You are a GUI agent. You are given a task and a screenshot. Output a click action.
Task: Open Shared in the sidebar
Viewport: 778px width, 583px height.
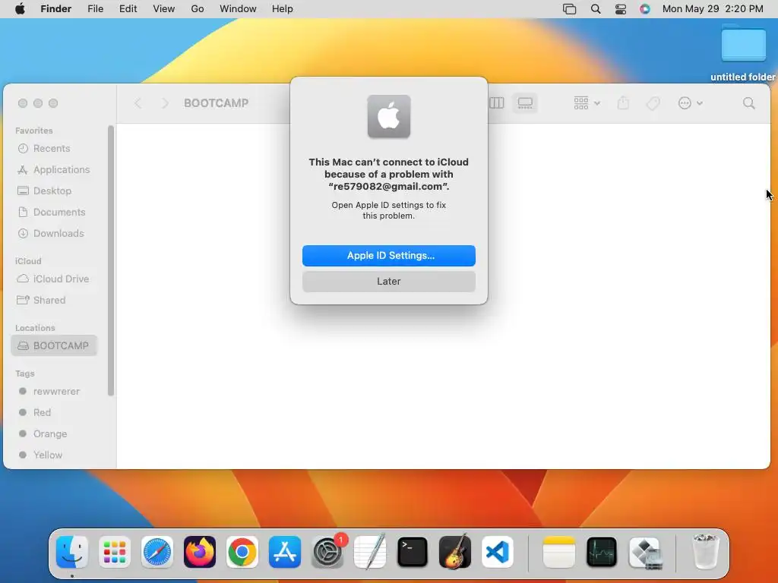54,300
